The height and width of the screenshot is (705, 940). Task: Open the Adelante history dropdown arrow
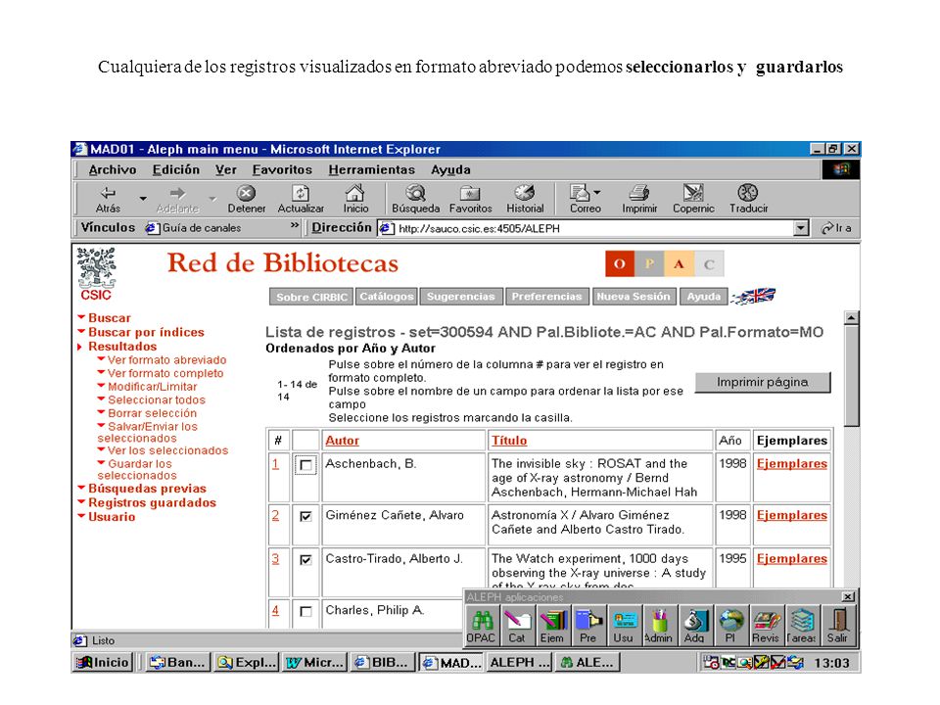212,198
